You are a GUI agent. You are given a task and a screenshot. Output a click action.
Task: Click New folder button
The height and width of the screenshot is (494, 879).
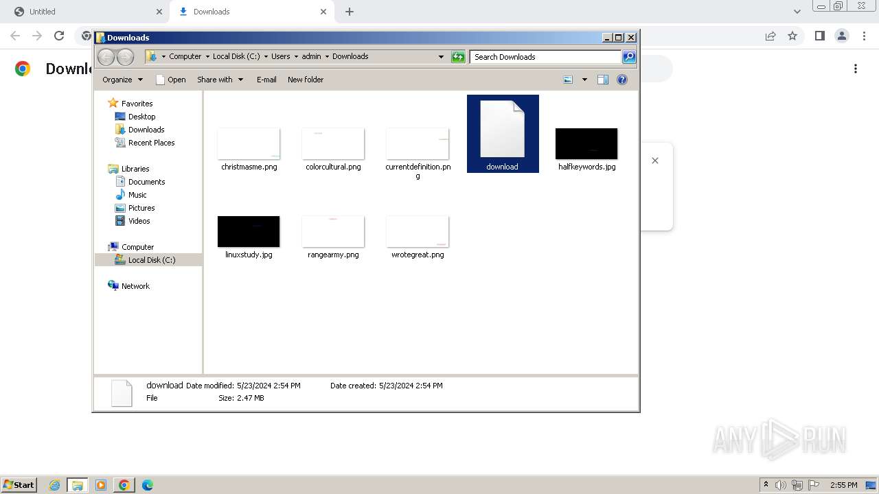pyautogui.click(x=306, y=80)
